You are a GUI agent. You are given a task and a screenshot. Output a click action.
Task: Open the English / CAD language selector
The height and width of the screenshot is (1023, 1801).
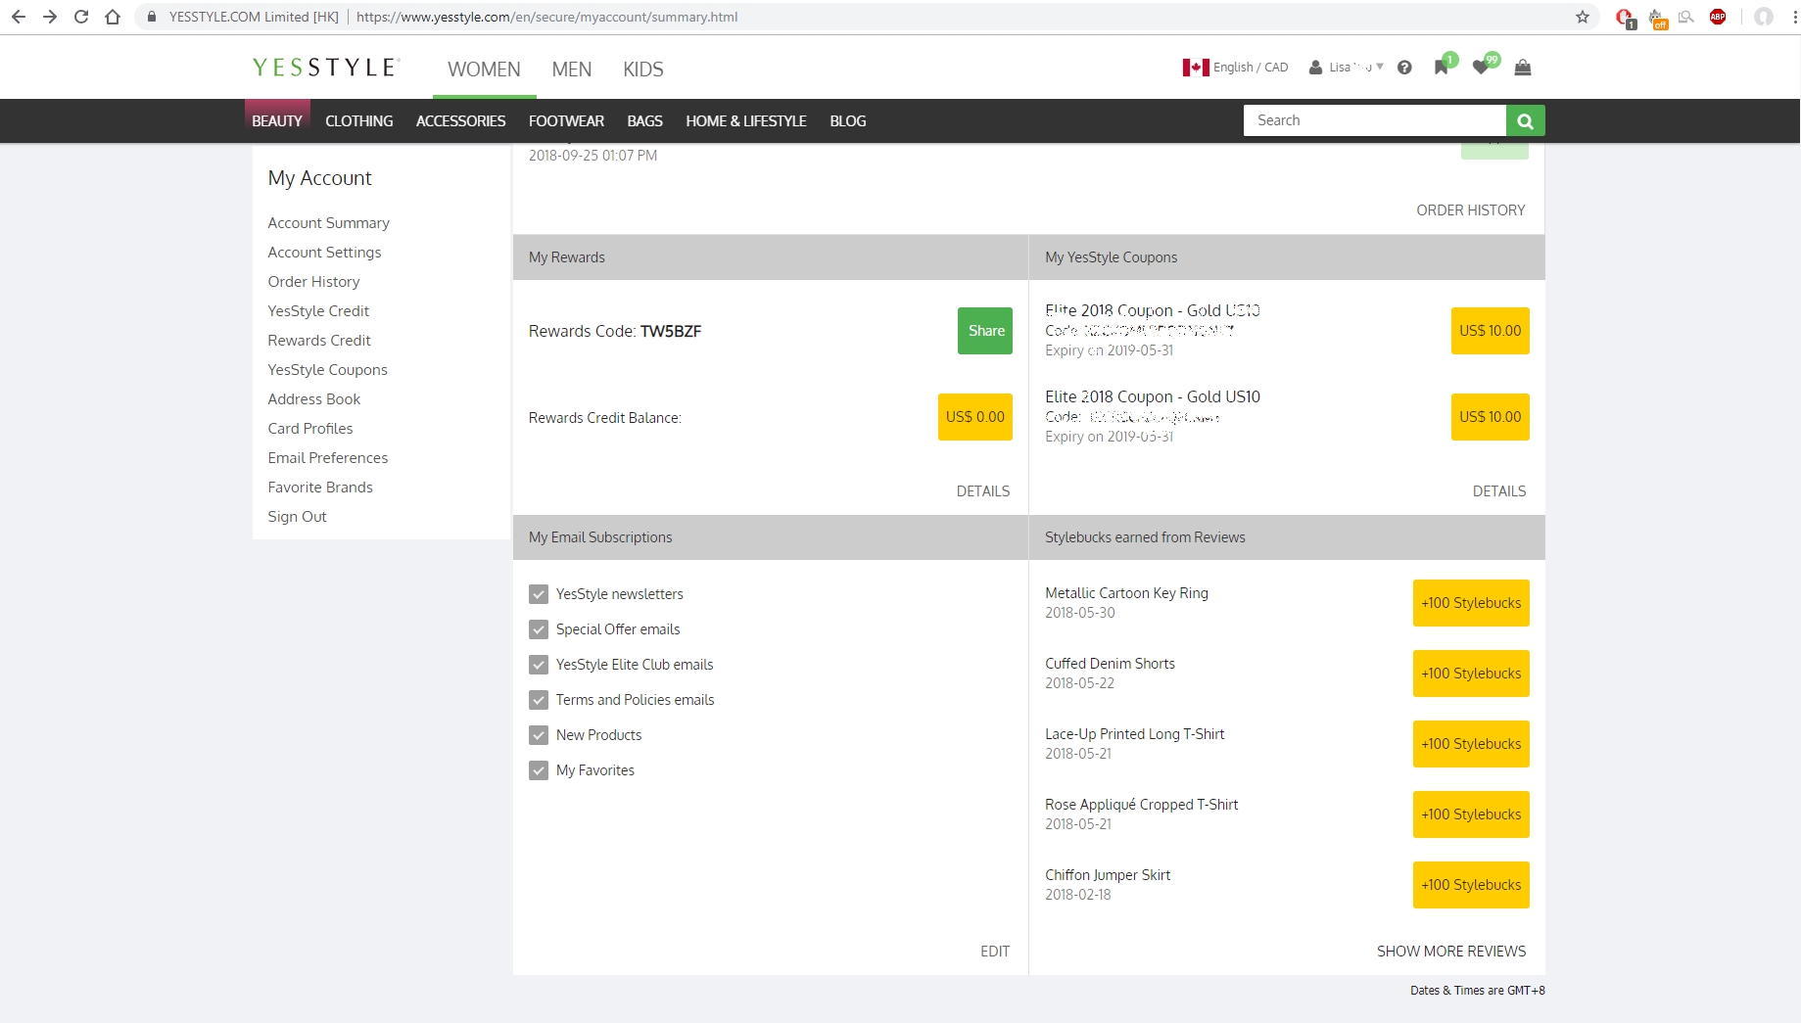(x=1235, y=68)
